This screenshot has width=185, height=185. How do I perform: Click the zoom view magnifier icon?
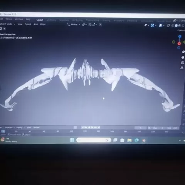point(183,52)
